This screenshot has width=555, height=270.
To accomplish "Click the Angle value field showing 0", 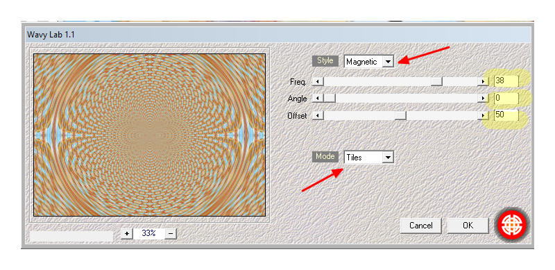I will point(506,98).
